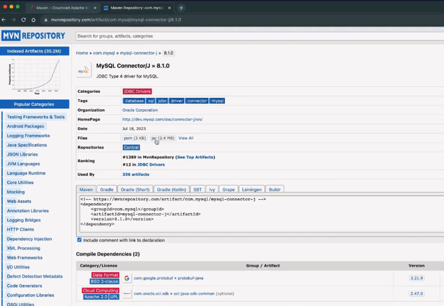Open protobuf-java artifact link
Viewport: 444px width, 306px height.
191,278
